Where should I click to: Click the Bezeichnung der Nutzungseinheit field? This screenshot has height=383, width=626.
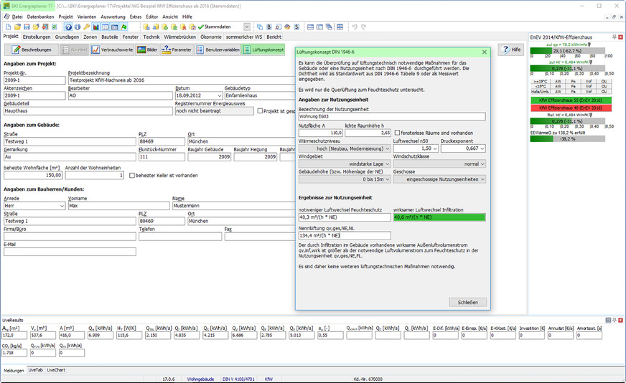pos(392,117)
